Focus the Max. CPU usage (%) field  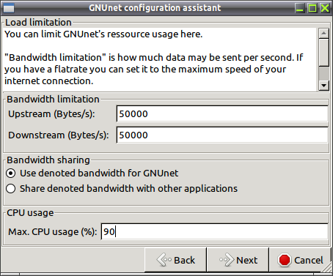pyautogui.click(x=214, y=231)
